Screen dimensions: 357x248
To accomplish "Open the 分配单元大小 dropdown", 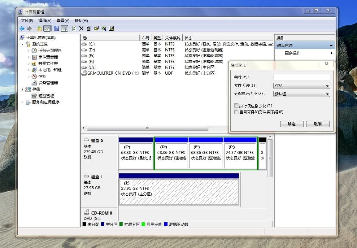I will (302, 94).
